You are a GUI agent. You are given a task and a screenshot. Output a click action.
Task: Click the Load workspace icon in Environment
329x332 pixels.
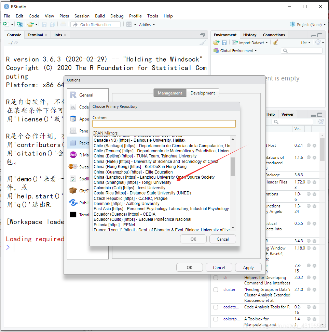[216, 42]
